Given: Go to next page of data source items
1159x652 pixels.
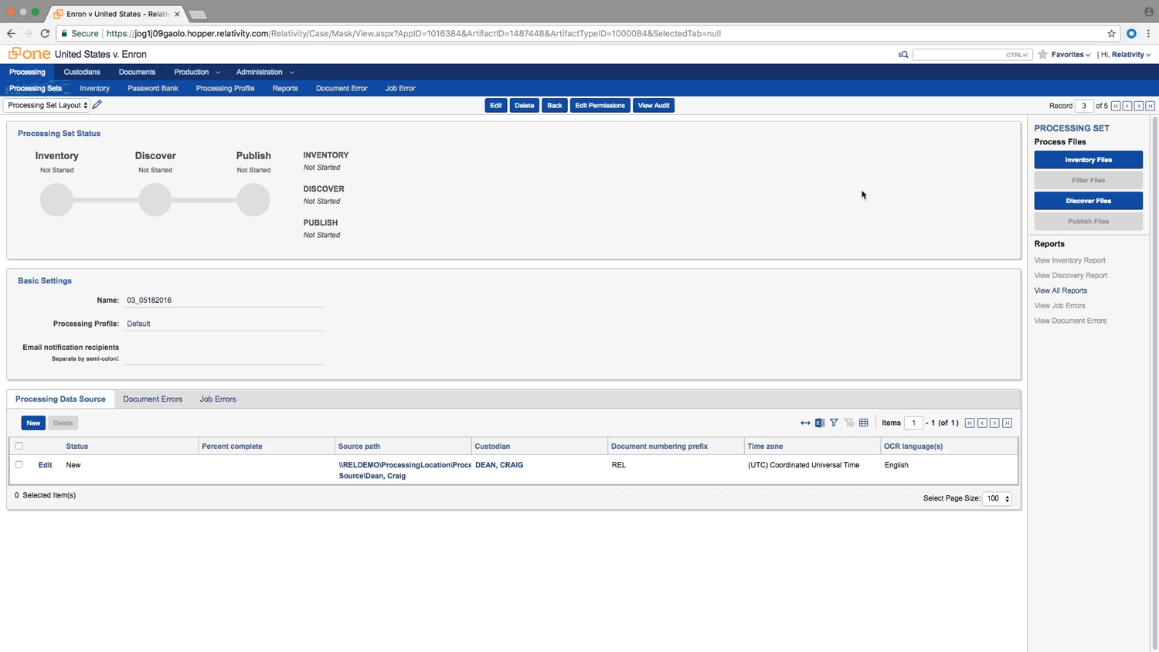Looking at the screenshot, I should pos(994,423).
